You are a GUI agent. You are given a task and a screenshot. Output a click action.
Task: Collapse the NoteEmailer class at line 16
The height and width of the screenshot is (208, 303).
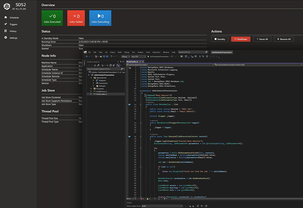(141, 104)
